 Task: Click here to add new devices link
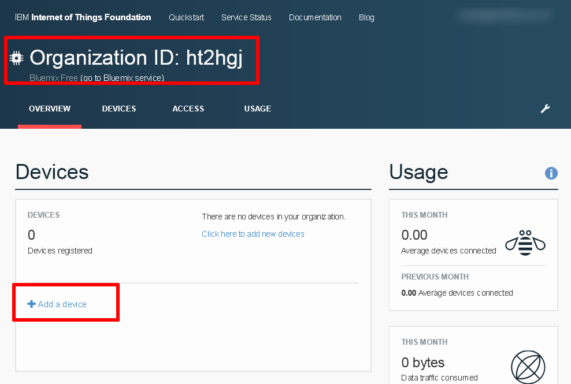253,234
